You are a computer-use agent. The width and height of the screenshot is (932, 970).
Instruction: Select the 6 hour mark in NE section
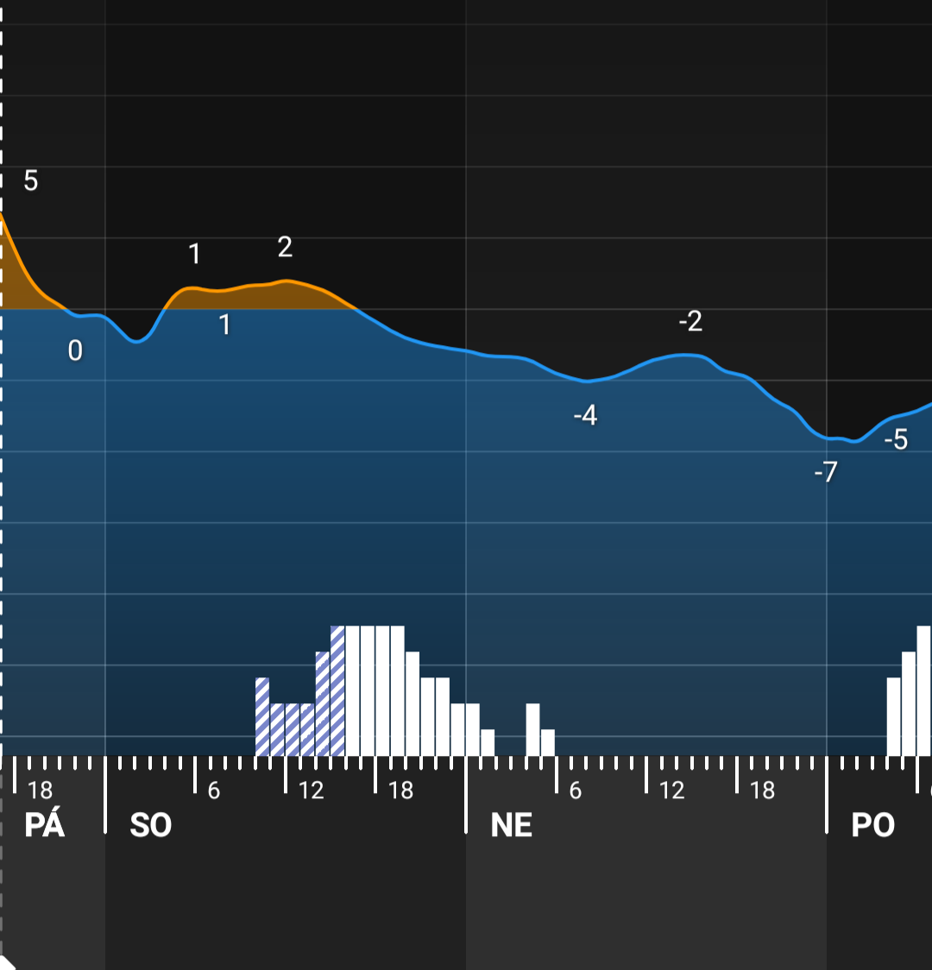(x=575, y=790)
